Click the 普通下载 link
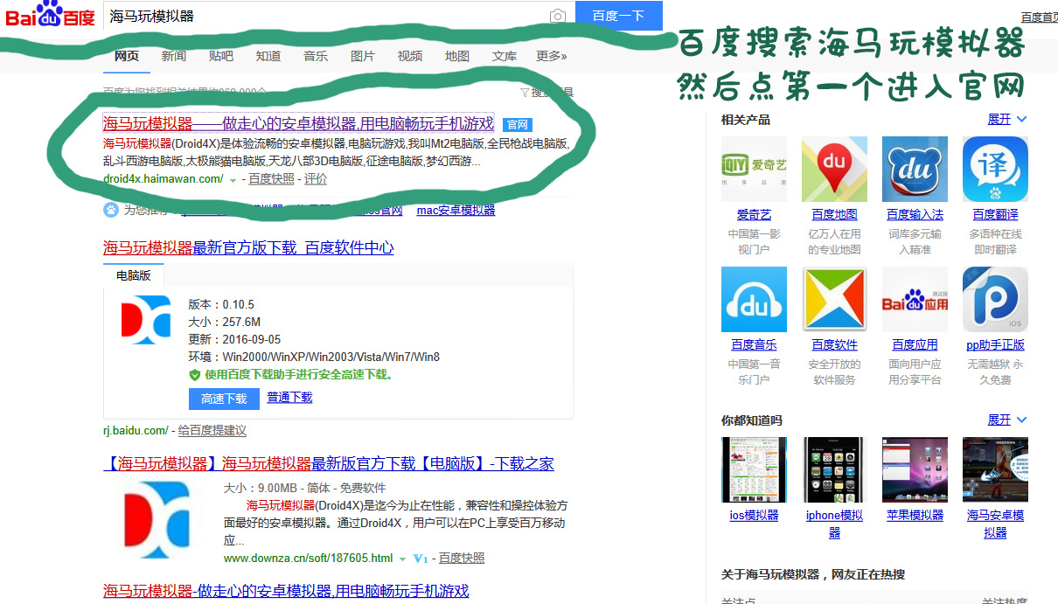This screenshot has height=604, width=1058. pos(289,398)
